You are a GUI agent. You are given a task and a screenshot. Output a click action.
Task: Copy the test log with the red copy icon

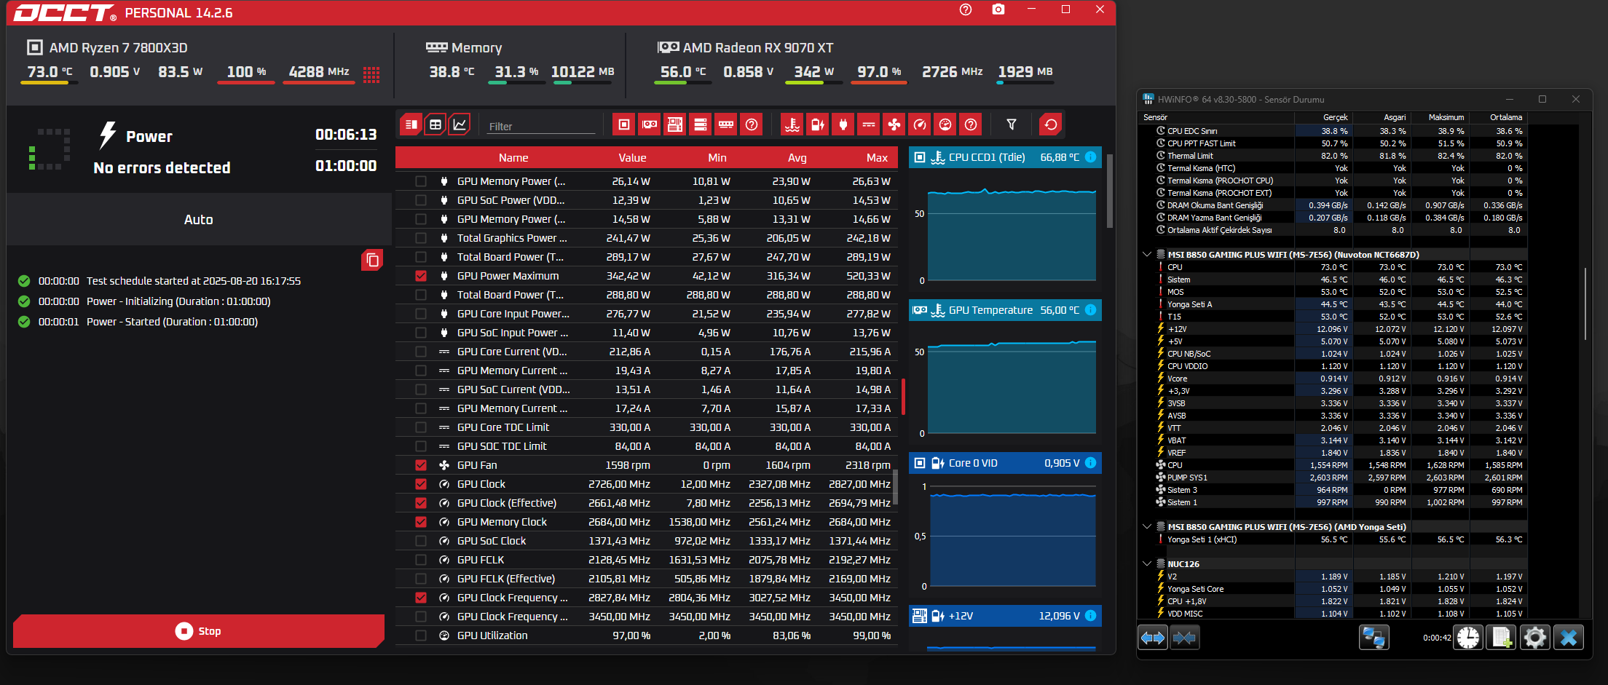pos(372,260)
